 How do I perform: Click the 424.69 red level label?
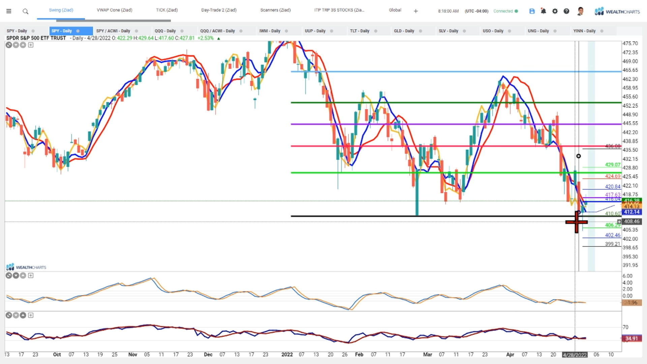[x=613, y=176]
